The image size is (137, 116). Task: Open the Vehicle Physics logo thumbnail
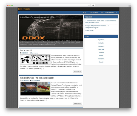click(x=35, y=60)
